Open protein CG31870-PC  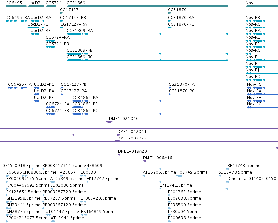(x=182, y=91)
